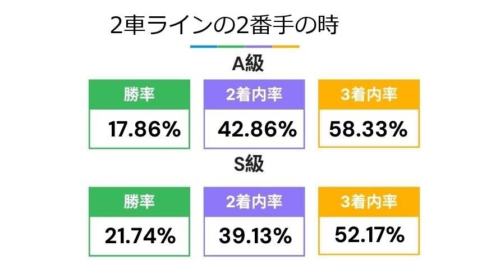Image resolution: width=491 pixels, height=264 pixels.
Task: Click the yellow segment of divider line
Action: coord(286,47)
